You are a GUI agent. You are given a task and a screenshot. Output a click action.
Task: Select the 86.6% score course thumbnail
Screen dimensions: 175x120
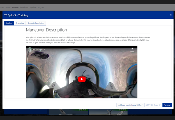[108, 112]
